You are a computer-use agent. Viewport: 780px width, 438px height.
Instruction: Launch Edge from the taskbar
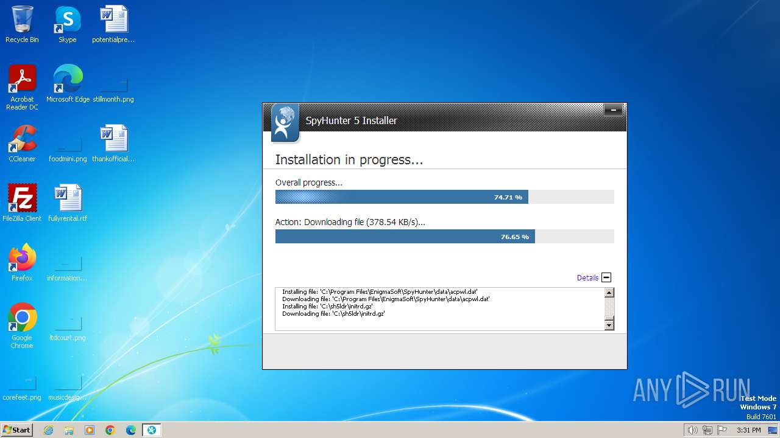click(x=131, y=430)
